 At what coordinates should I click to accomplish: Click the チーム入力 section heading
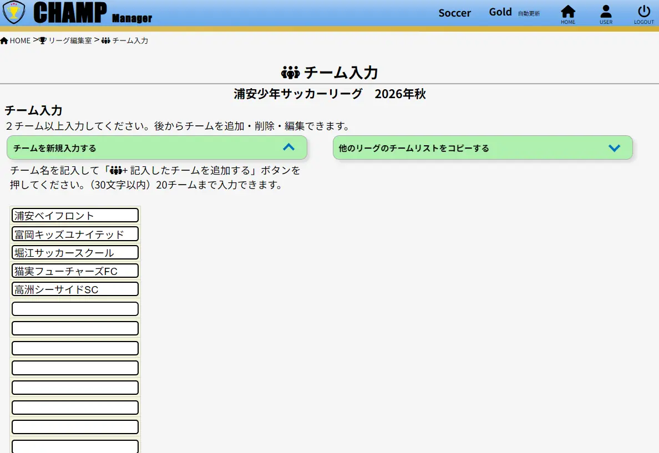click(x=34, y=110)
